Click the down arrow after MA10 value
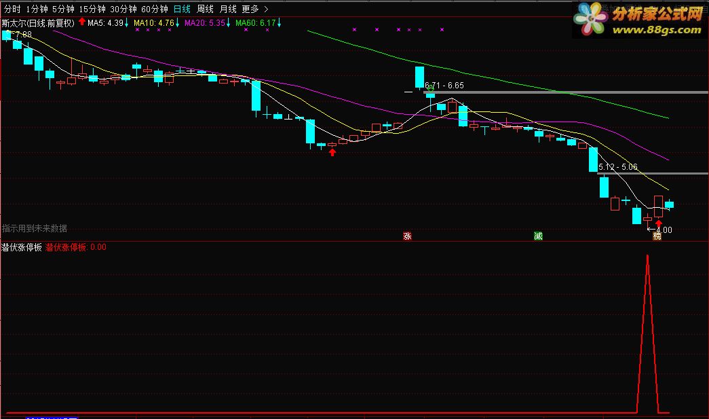The width and height of the screenshot is (709, 419). pos(177,23)
